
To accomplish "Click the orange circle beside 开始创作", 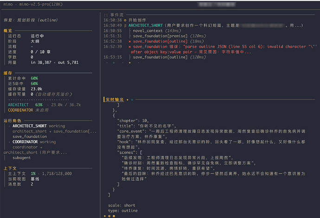I will (125, 20).
